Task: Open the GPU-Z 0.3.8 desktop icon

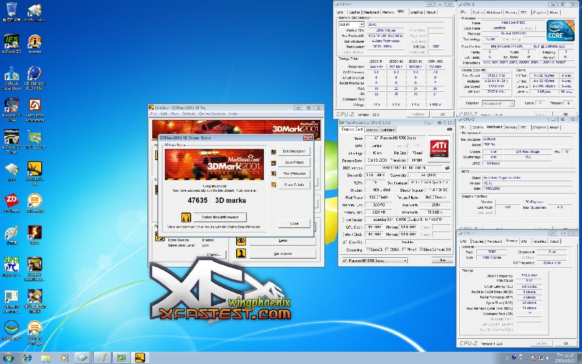Action: [34, 139]
